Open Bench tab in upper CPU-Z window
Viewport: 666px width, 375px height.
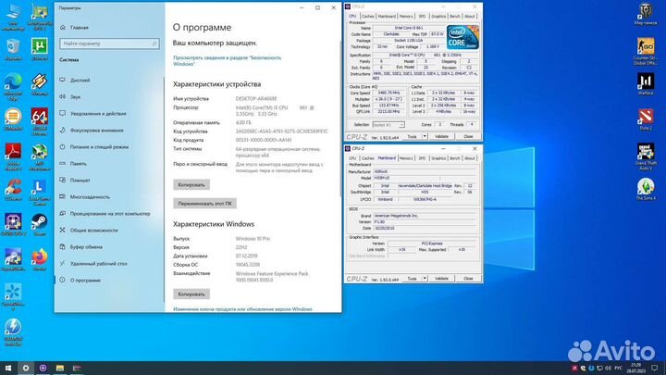coord(455,16)
